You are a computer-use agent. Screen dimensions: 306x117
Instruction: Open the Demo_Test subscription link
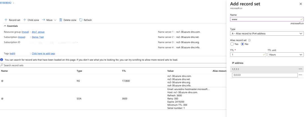click(38, 37)
